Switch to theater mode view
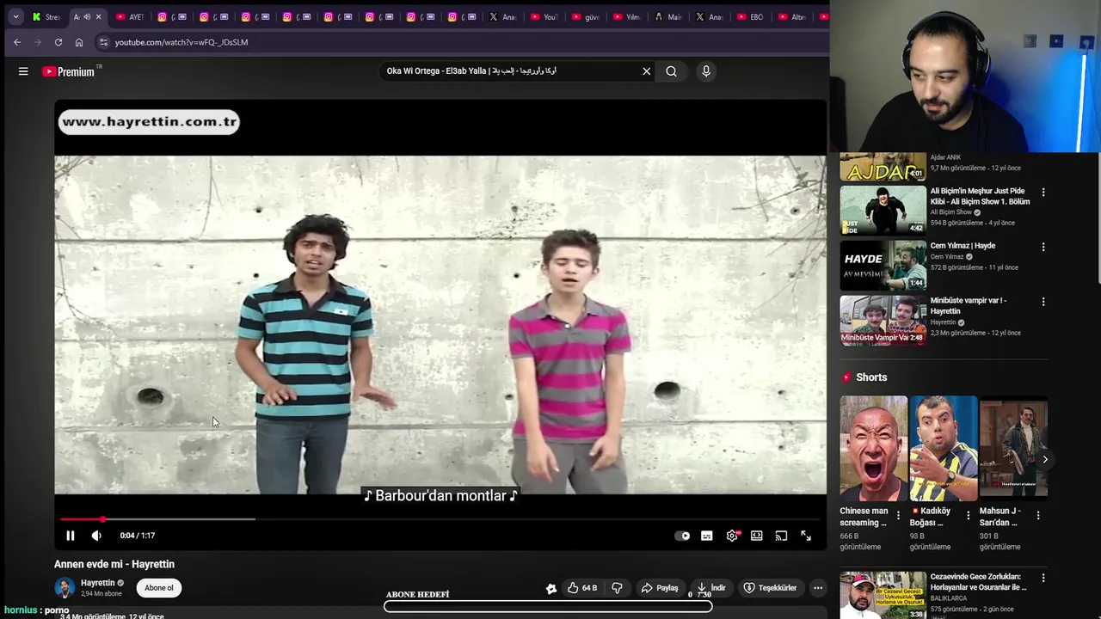The width and height of the screenshot is (1101, 619). [x=757, y=536]
